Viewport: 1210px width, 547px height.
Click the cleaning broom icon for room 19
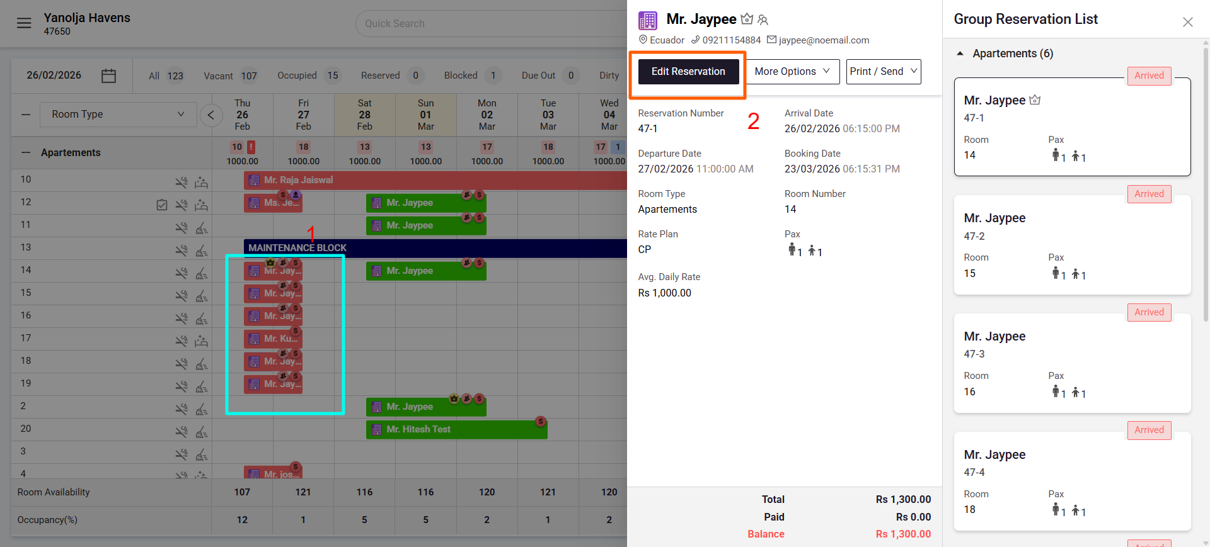pos(202,386)
